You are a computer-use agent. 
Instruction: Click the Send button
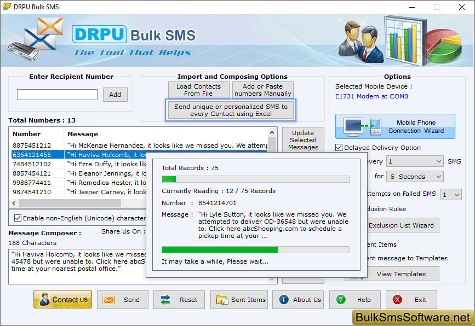click(123, 300)
